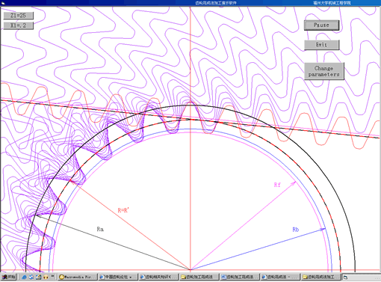Switch to the Word document taskbar item

[240, 277]
